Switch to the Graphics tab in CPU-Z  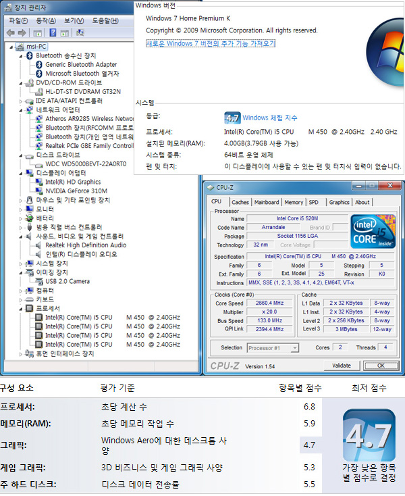(339, 202)
